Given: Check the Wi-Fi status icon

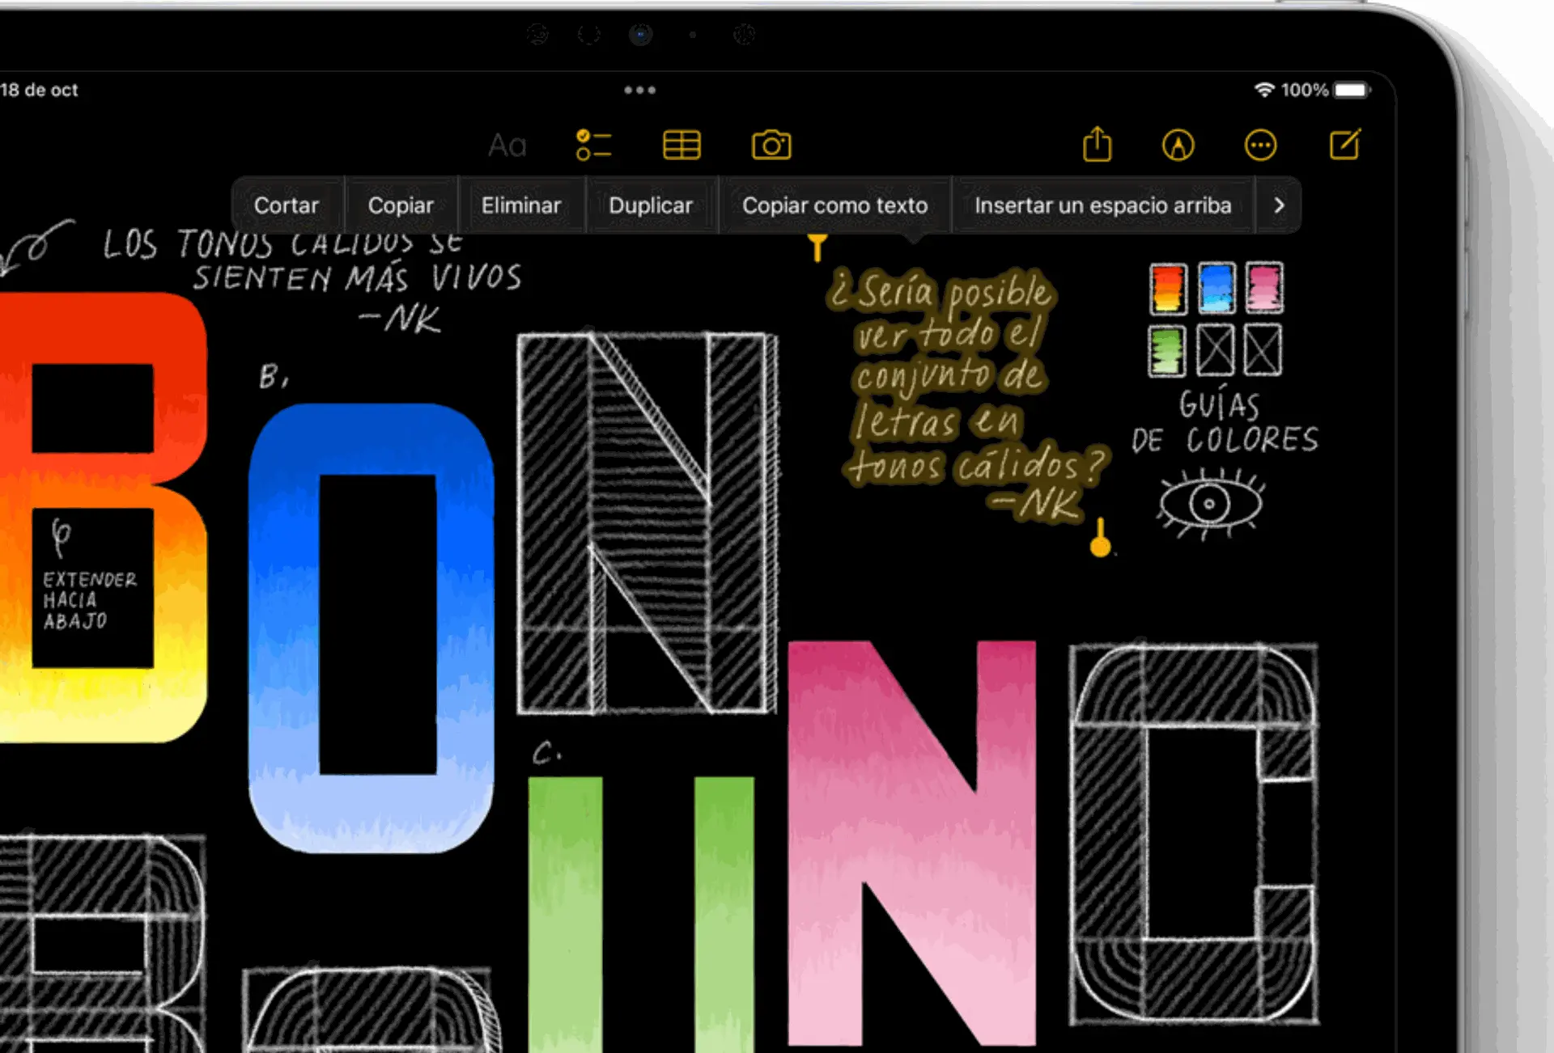Looking at the screenshot, I should [x=1264, y=90].
